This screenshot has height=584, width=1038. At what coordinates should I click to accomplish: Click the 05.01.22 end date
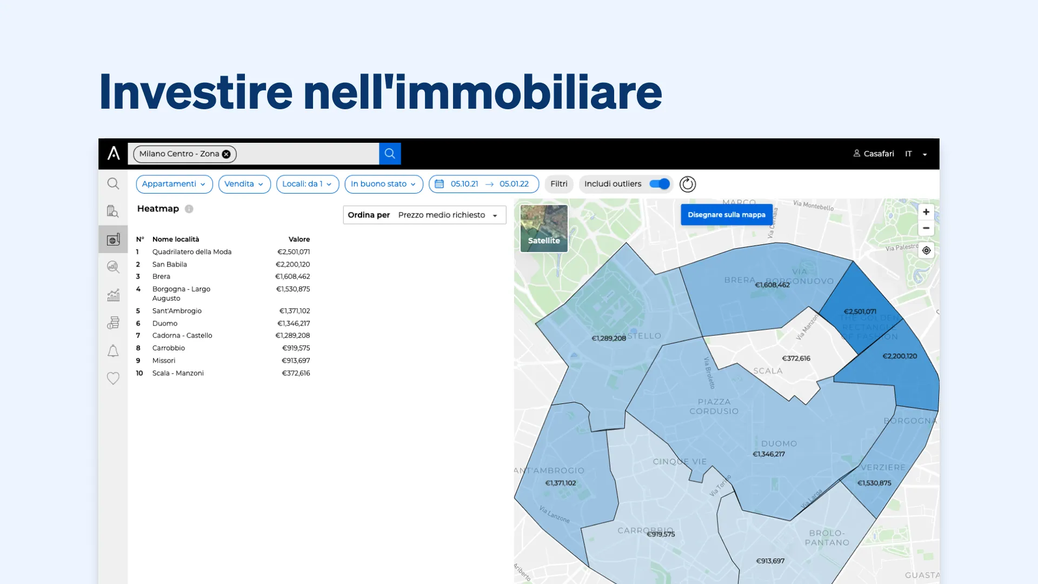coord(514,184)
